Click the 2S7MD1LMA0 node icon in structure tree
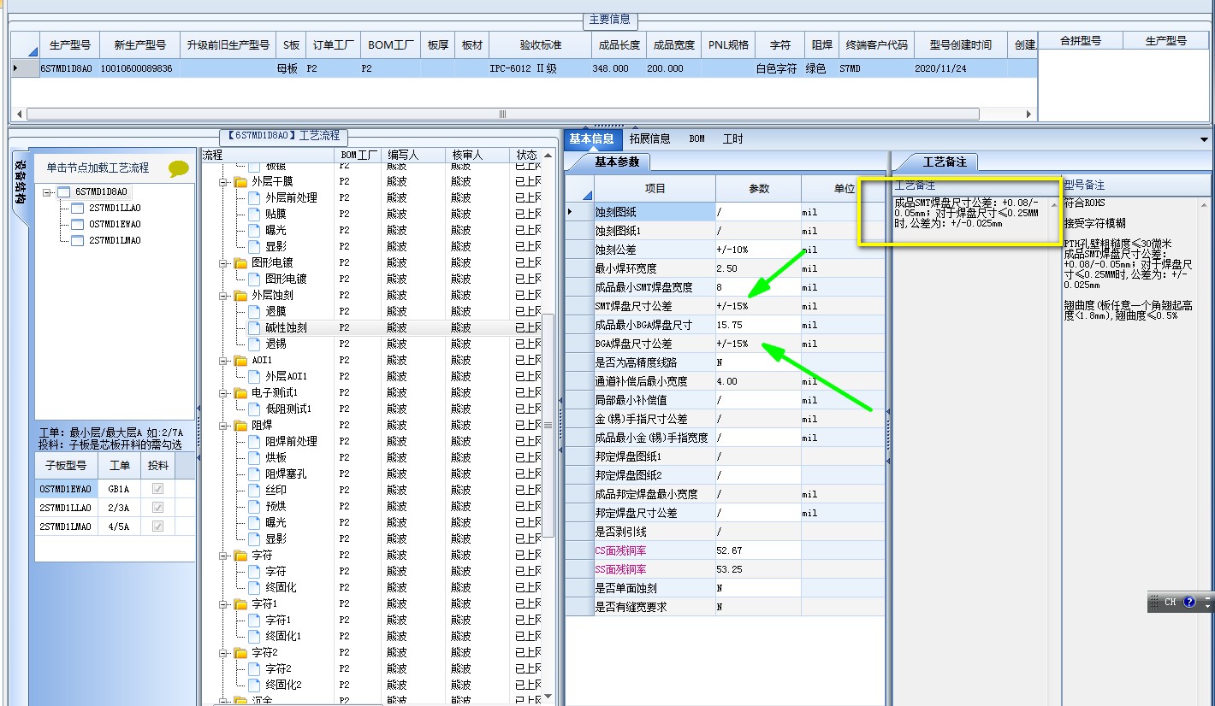Screen dimensions: 1215x706 (78, 241)
